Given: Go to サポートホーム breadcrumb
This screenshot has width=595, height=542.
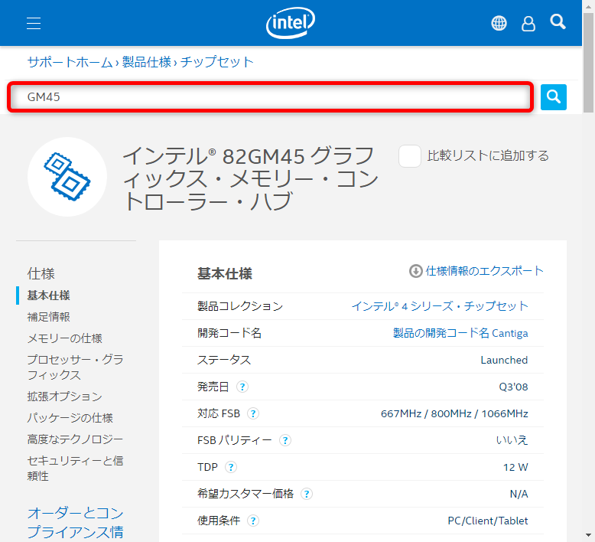Looking at the screenshot, I should [x=70, y=62].
